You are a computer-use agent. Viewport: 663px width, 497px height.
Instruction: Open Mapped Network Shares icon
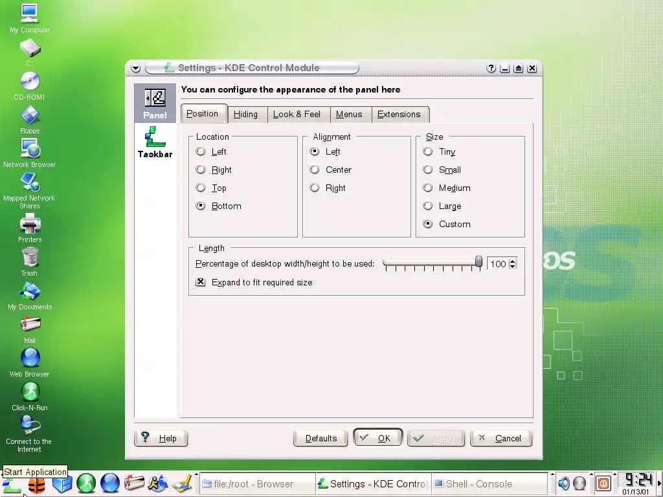tap(30, 191)
